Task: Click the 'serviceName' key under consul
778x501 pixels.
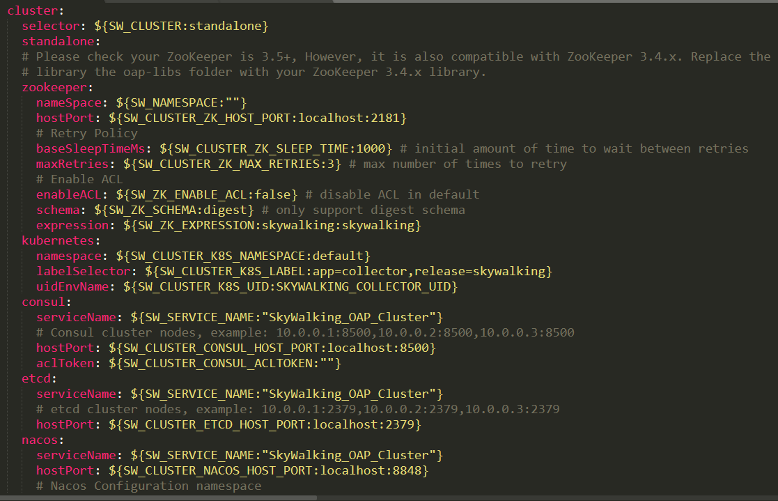Action: tap(76, 317)
